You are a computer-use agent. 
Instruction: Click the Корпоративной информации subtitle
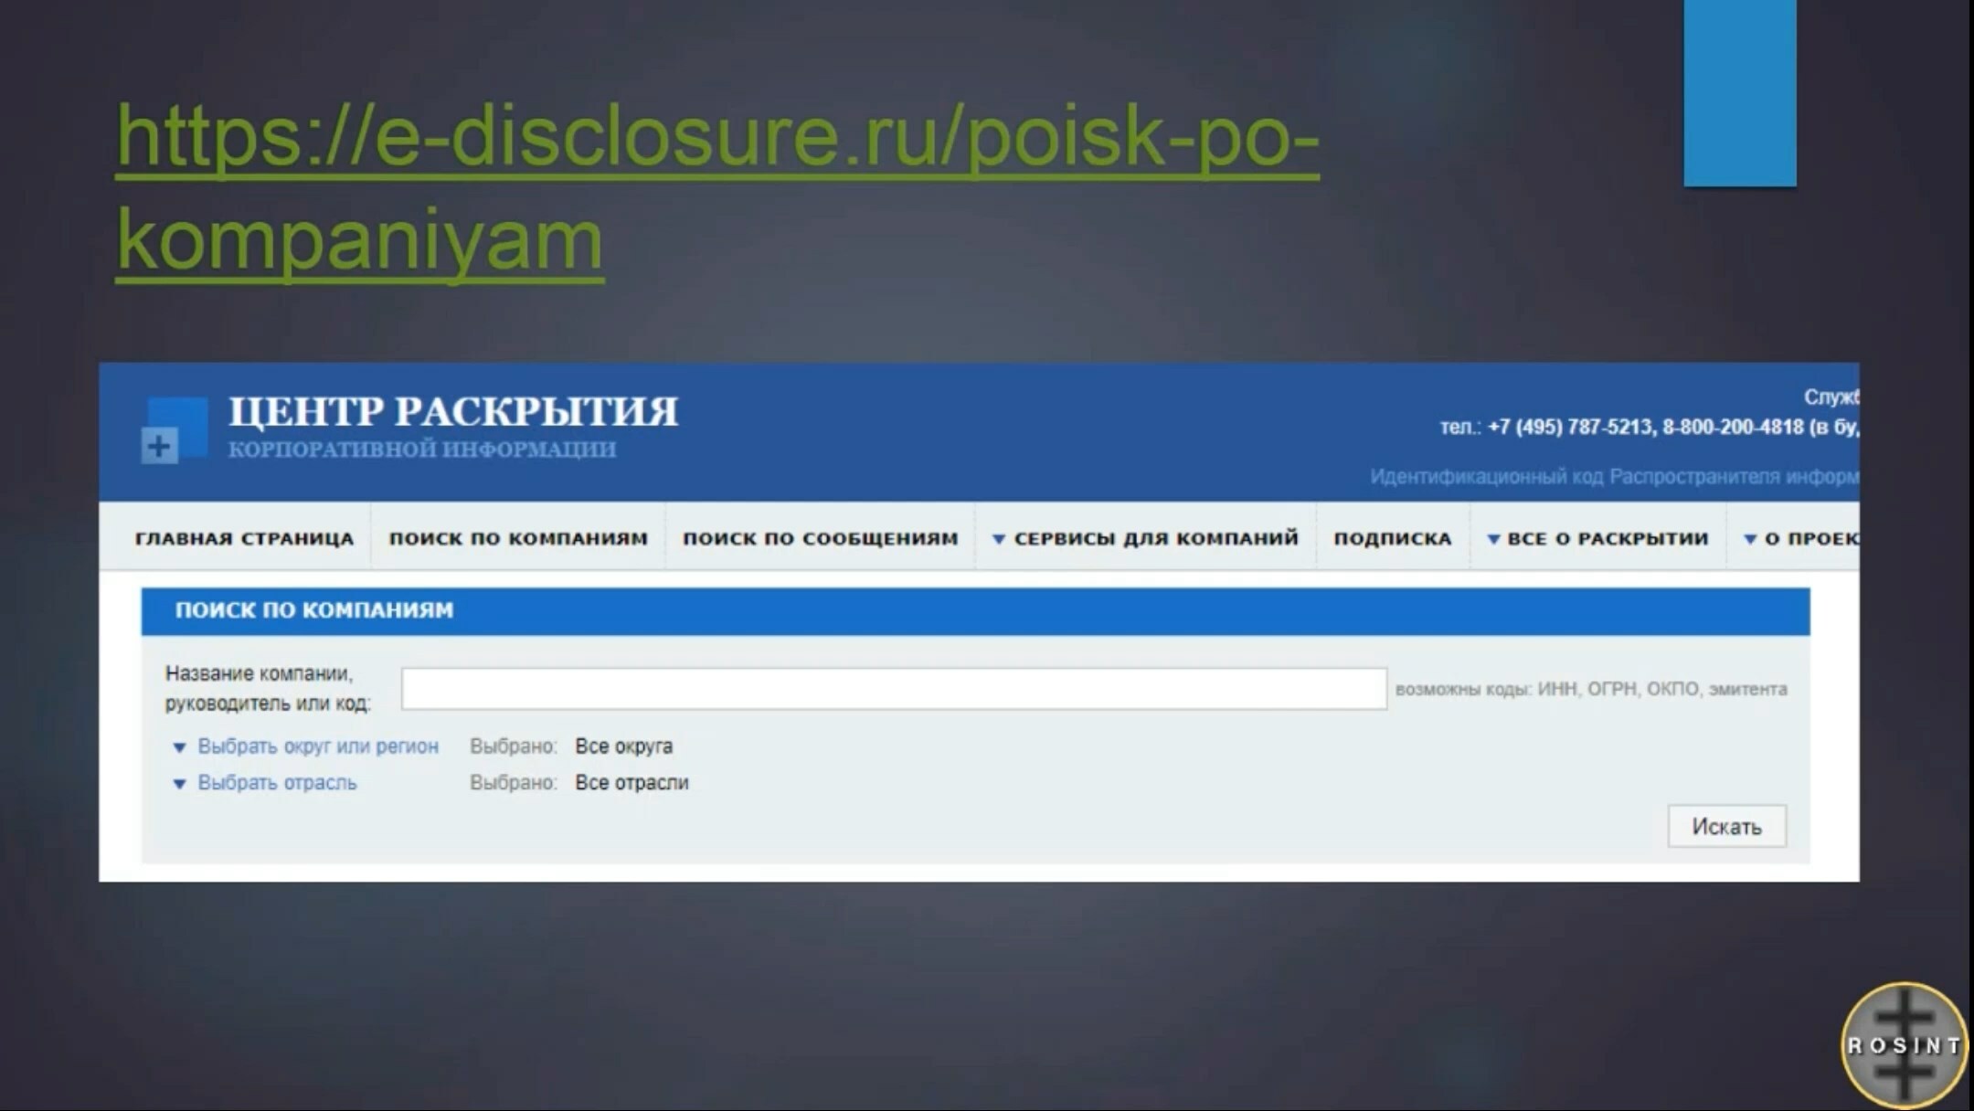[x=422, y=450]
